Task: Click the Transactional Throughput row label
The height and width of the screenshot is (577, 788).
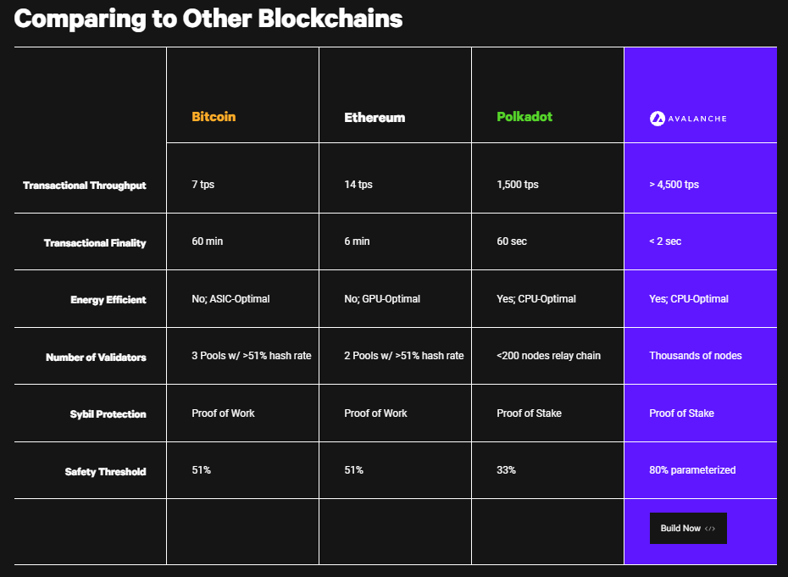Action: [x=85, y=186]
